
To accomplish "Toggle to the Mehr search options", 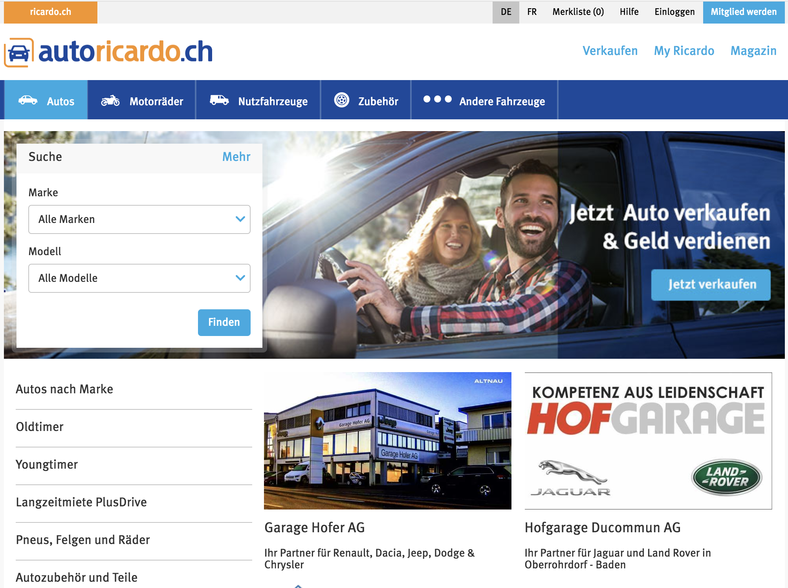I will (x=236, y=157).
